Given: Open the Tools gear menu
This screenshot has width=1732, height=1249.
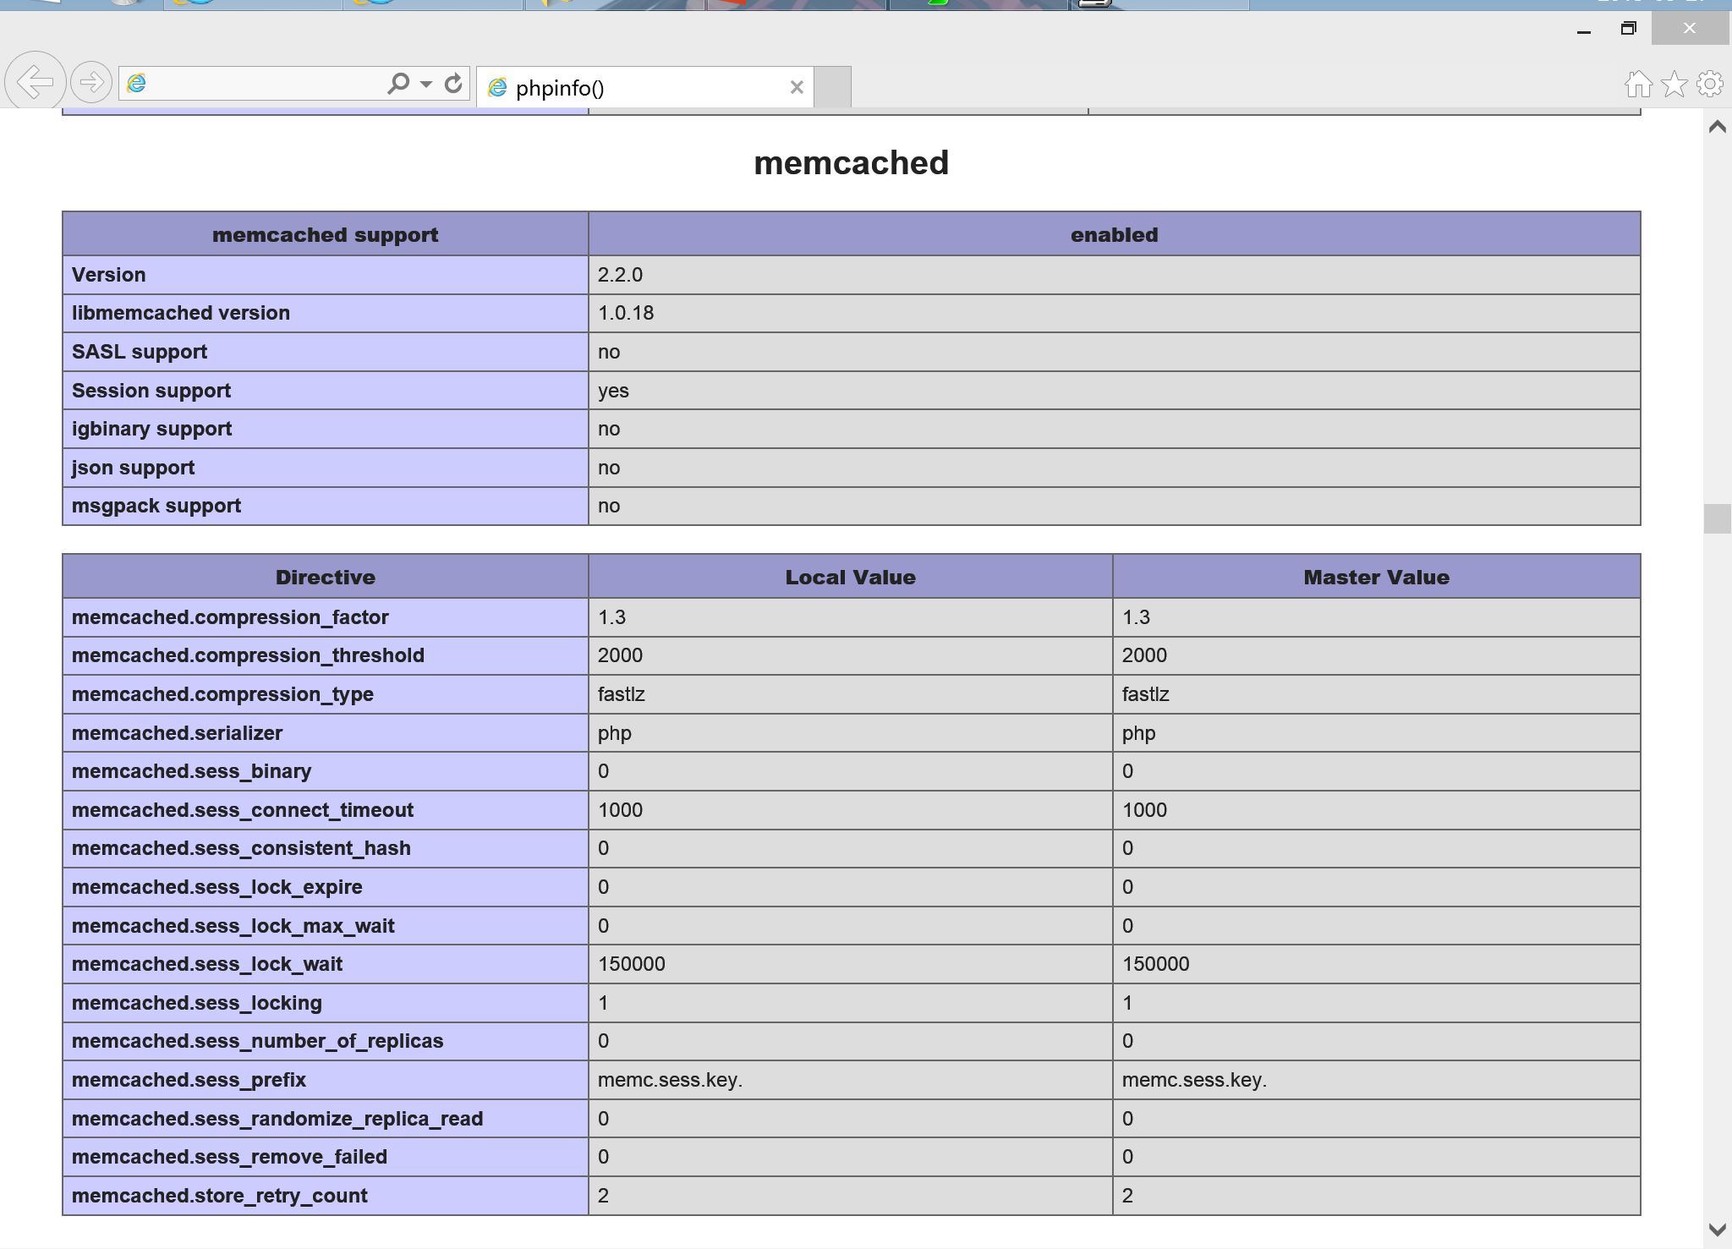Looking at the screenshot, I should (x=1710, y=84).
